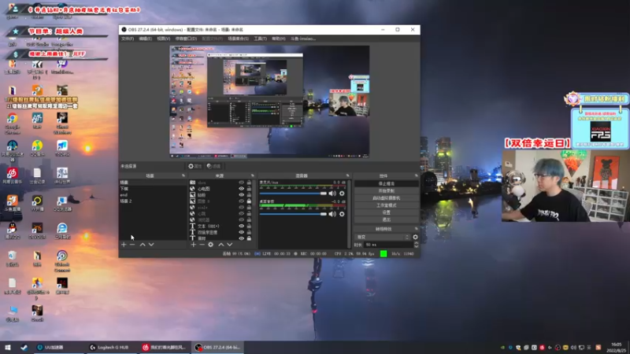Move scene down in the Scenes list
The height and width of the screenshot is (354, 630).
(x=151, y=245)
